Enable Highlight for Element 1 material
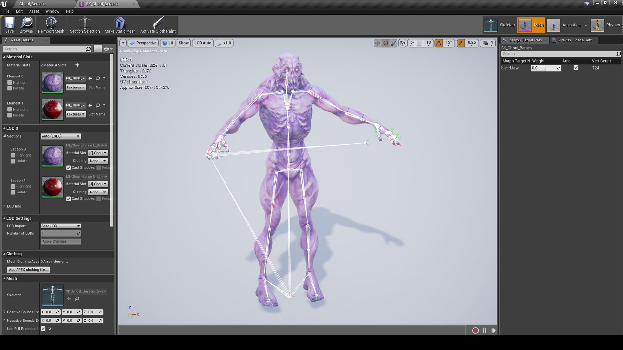The width and height of the screenshot is (623, 350). tap(10, 109)
